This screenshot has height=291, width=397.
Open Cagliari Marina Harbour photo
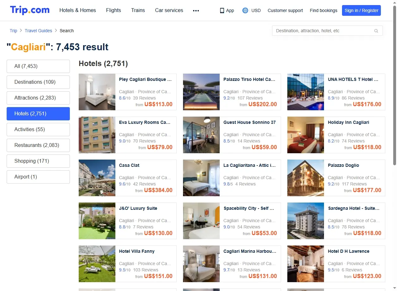tap(201, 264)
